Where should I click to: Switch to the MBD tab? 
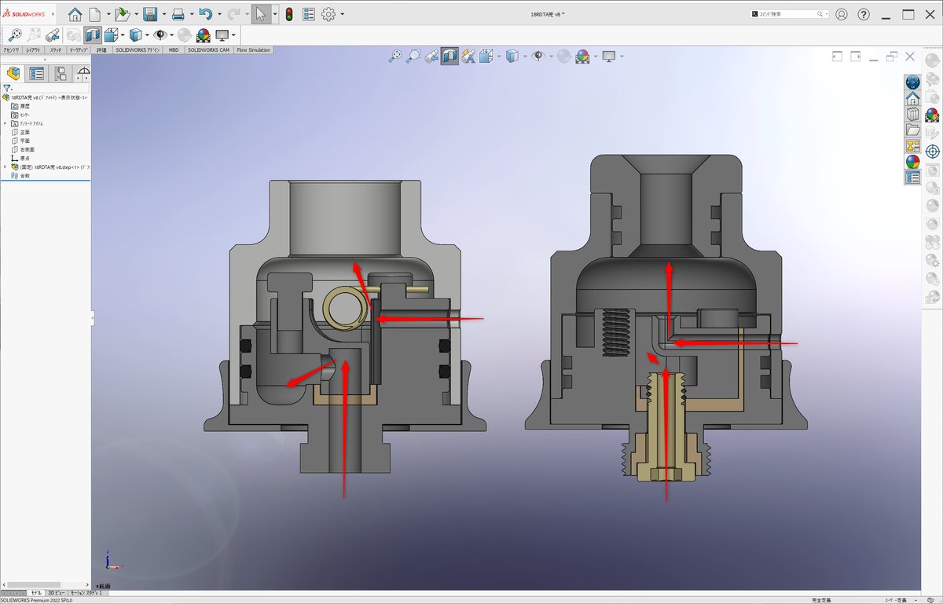coord(174,49)
